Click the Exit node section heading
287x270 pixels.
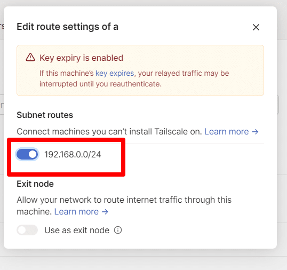point(35,184)
